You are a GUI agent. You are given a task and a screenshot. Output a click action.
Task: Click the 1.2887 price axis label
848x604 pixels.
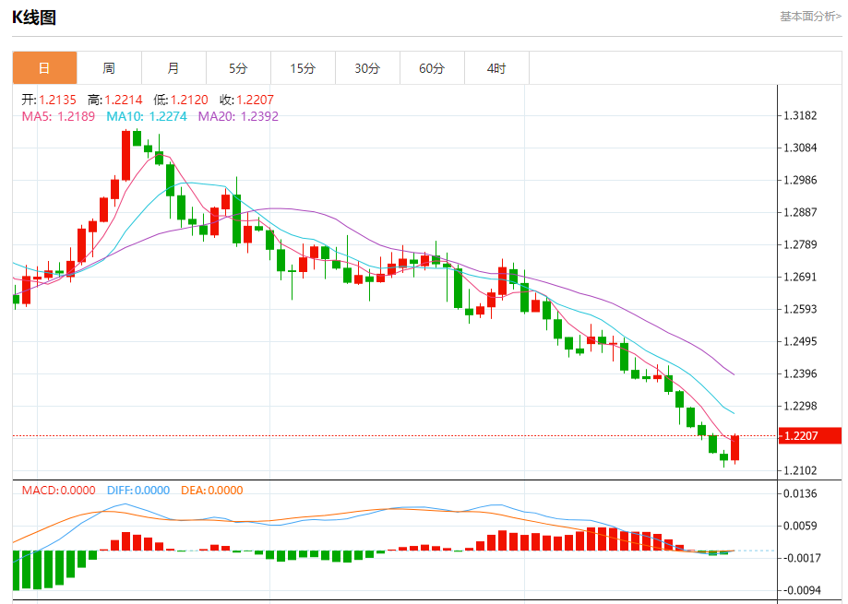800,212
